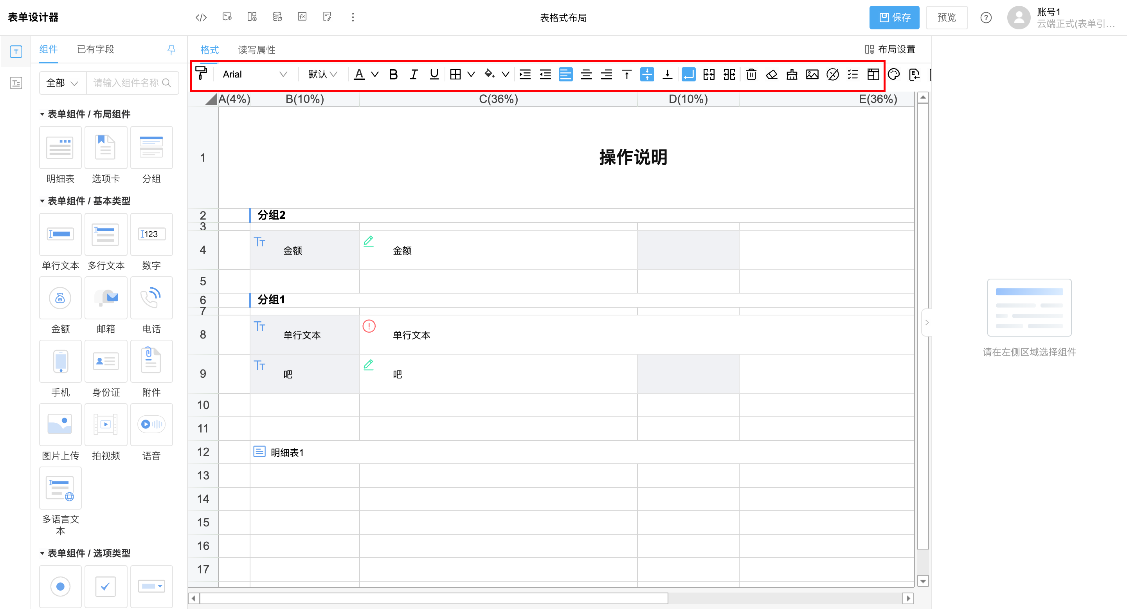1127x609 pixels.
Task: Click the trash delete icon in toolbar
Action: point(751,74)
